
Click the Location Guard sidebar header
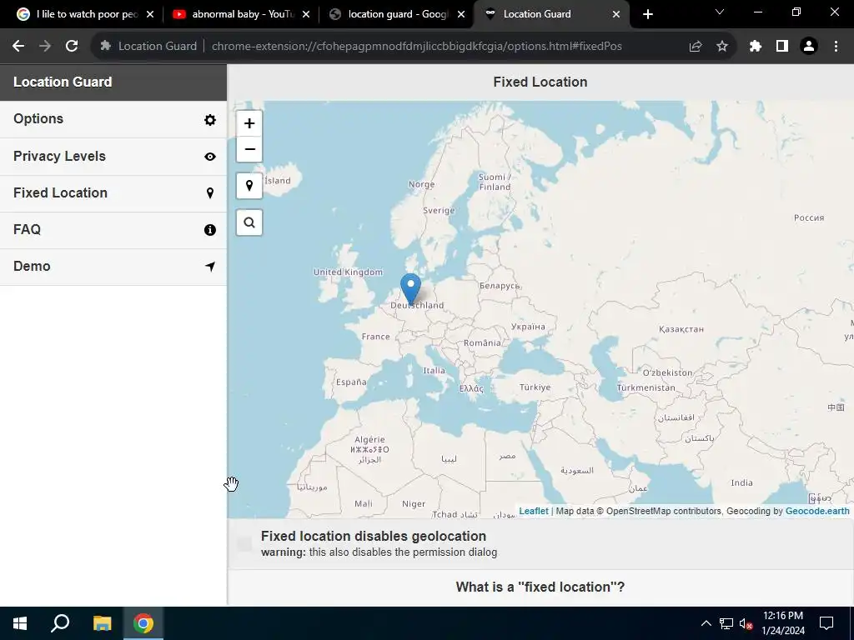(113, 82)
